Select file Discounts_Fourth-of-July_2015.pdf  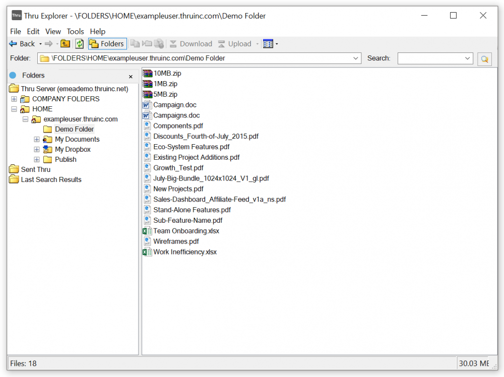coord(206,136)
